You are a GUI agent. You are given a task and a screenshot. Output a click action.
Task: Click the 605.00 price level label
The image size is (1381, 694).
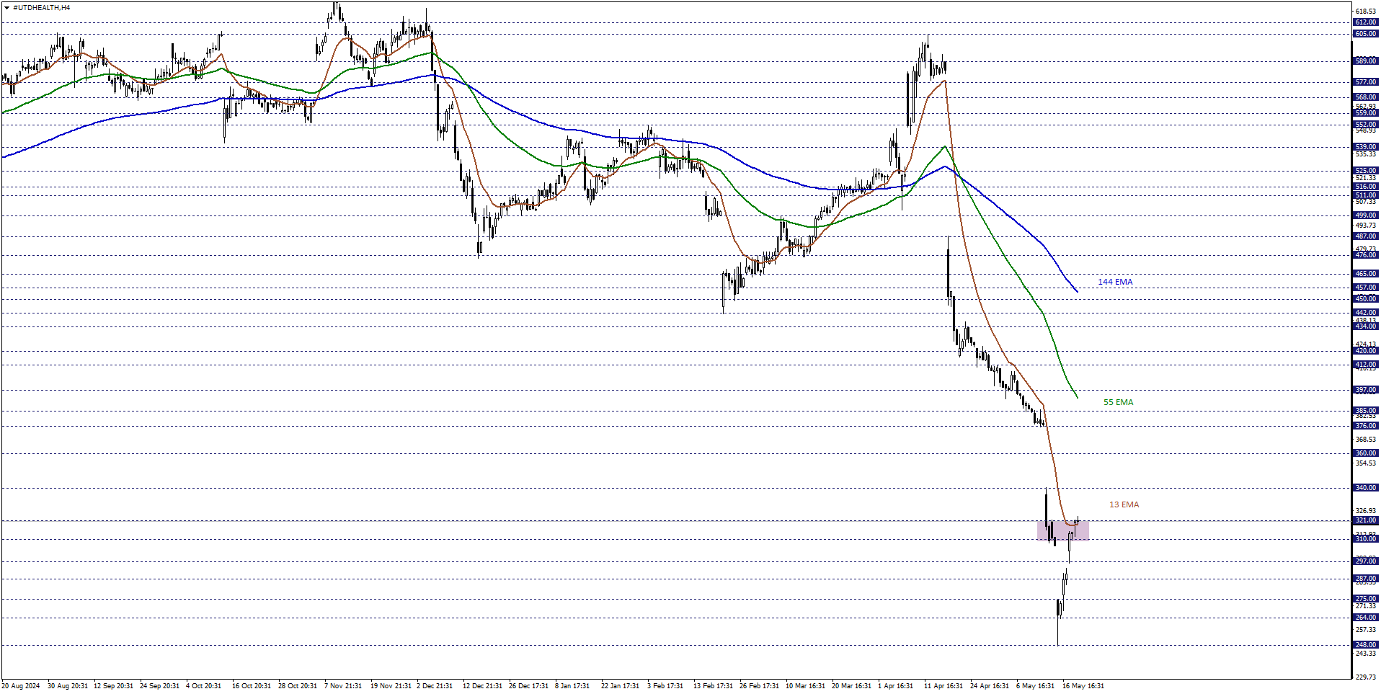1366,34
